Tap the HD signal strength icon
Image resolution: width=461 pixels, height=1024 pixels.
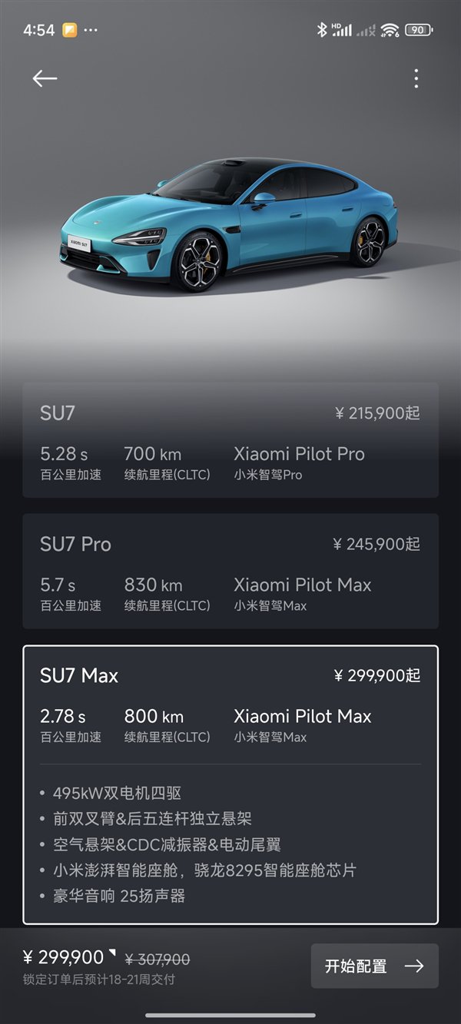(342, 30)
